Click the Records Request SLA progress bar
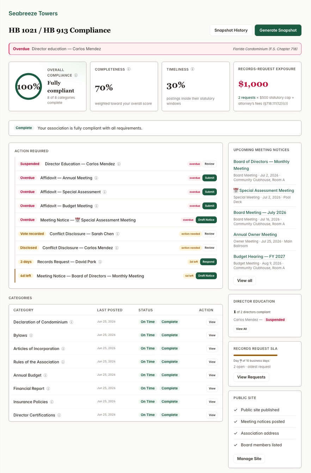Image resolution: width=311 pixels, height=473 pixels. (255, 355)
